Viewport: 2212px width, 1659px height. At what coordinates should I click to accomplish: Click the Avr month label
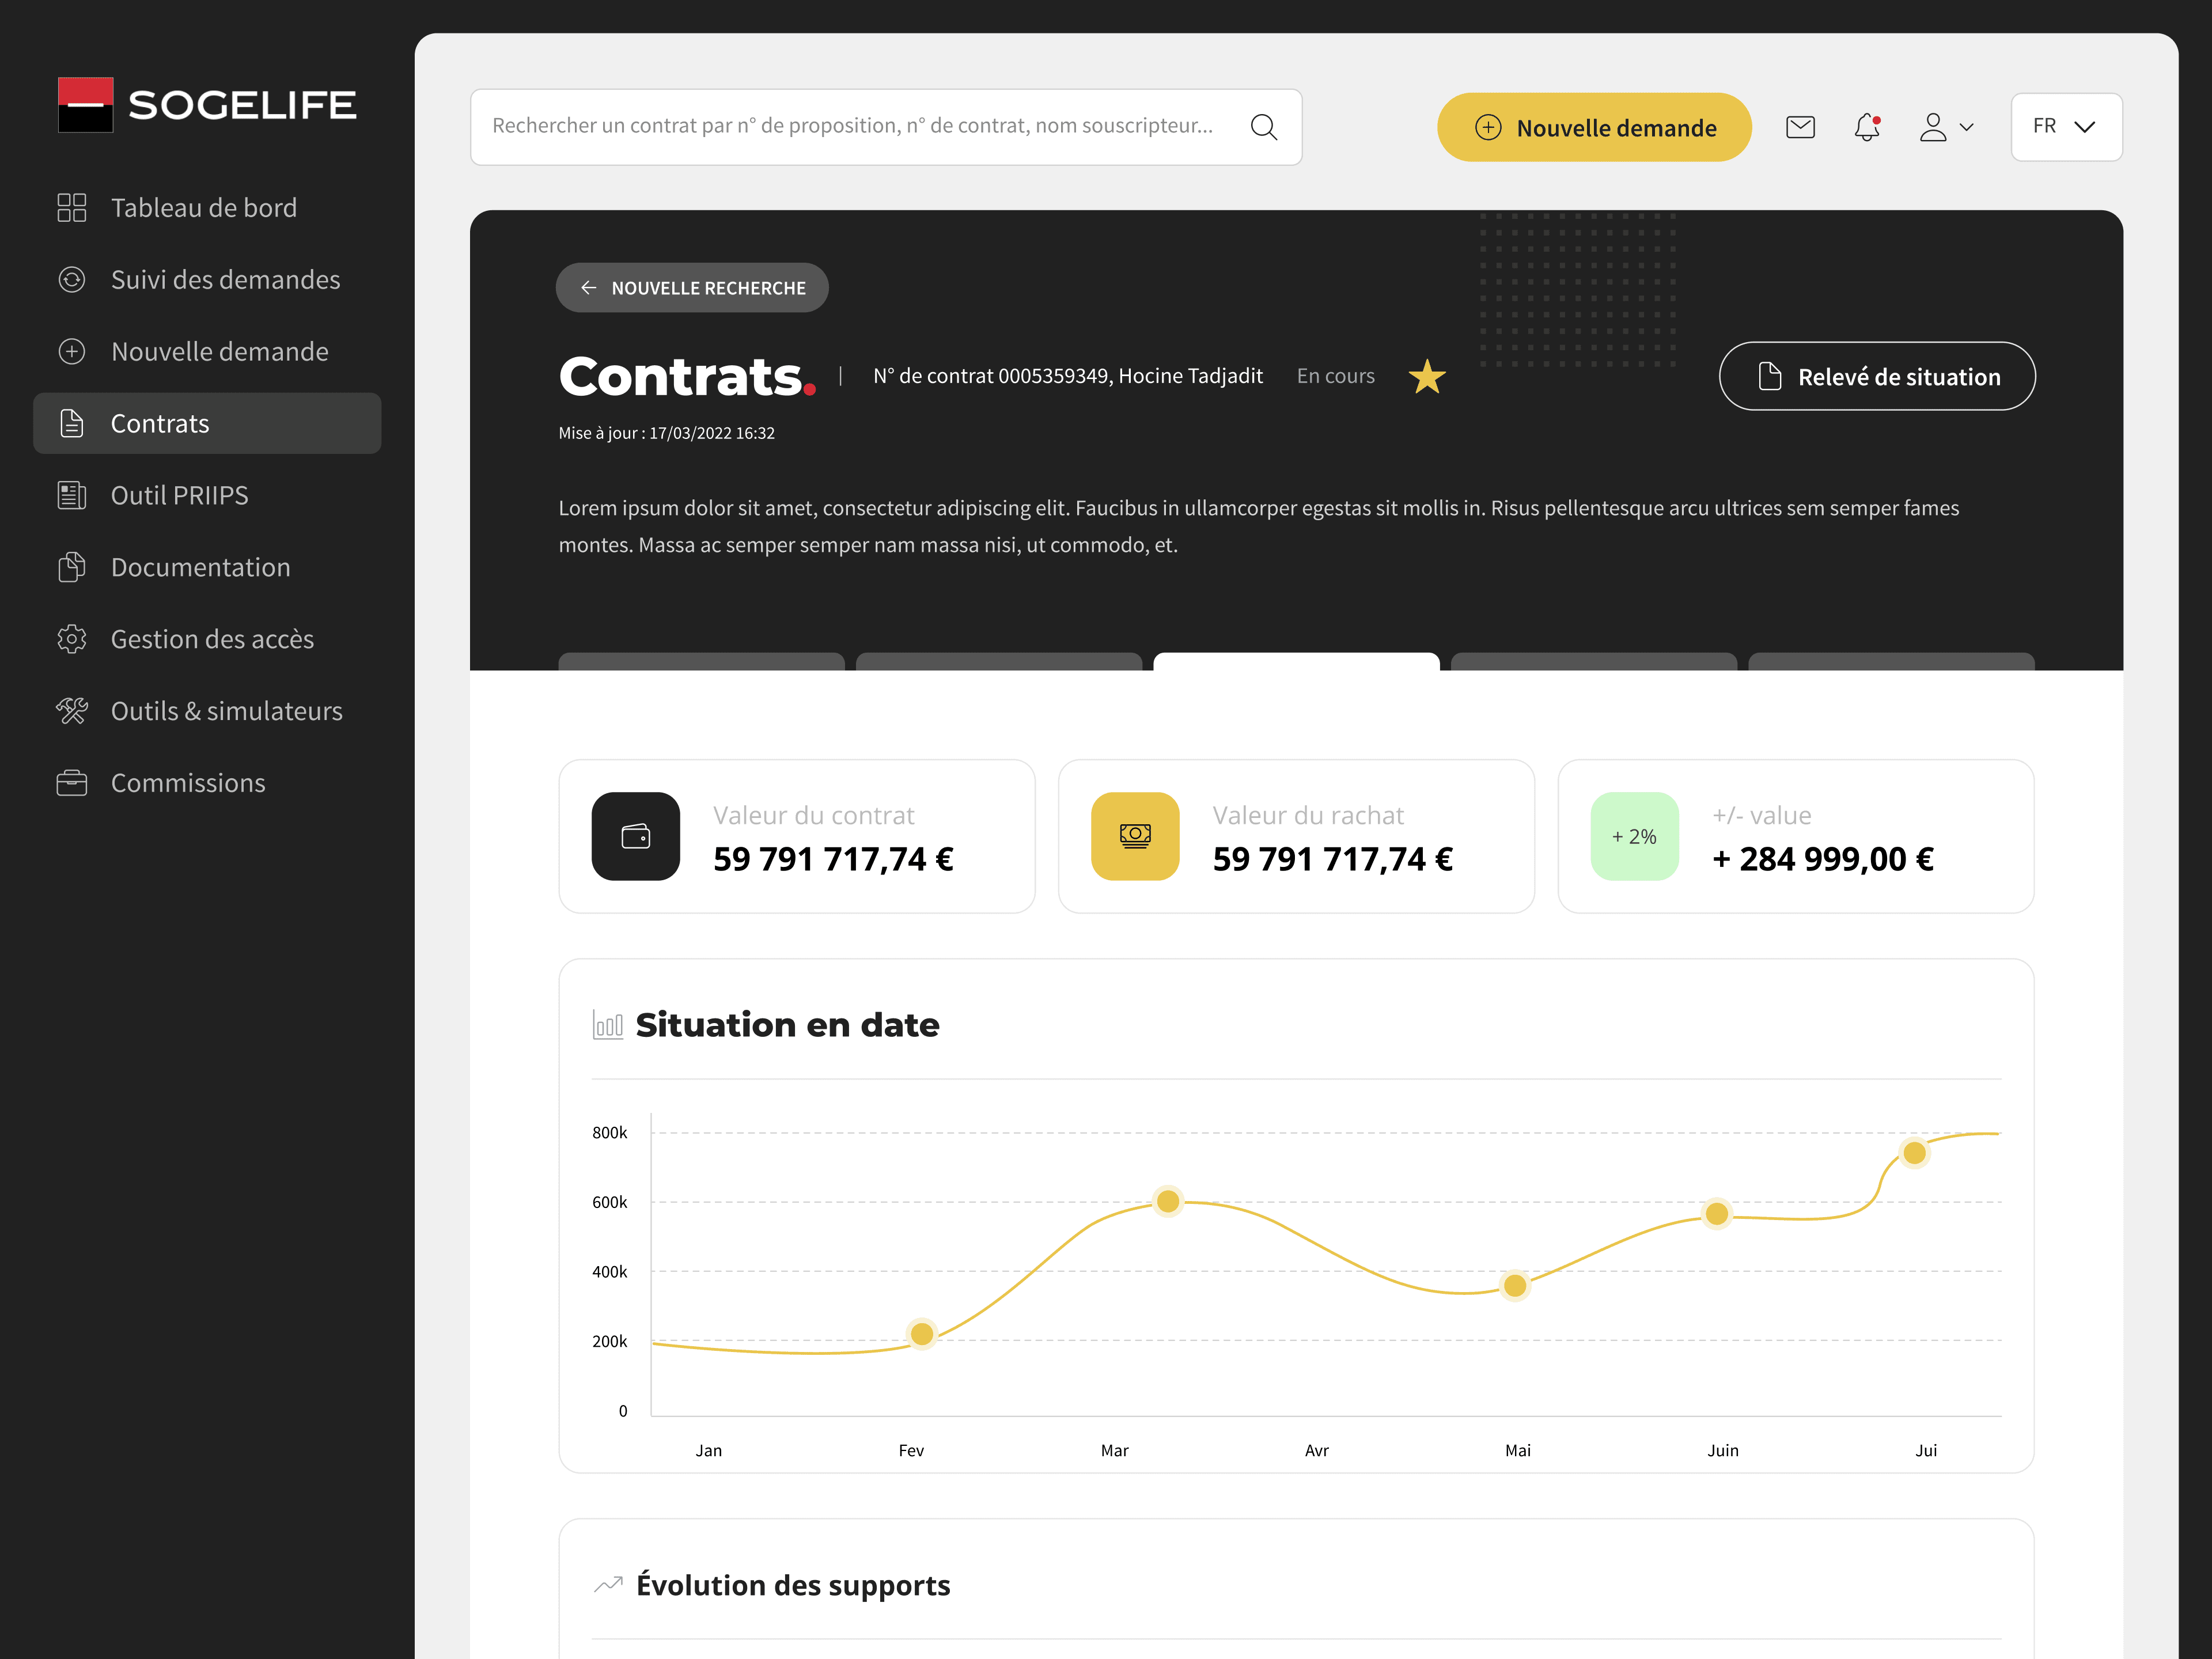(1316, 1451)
